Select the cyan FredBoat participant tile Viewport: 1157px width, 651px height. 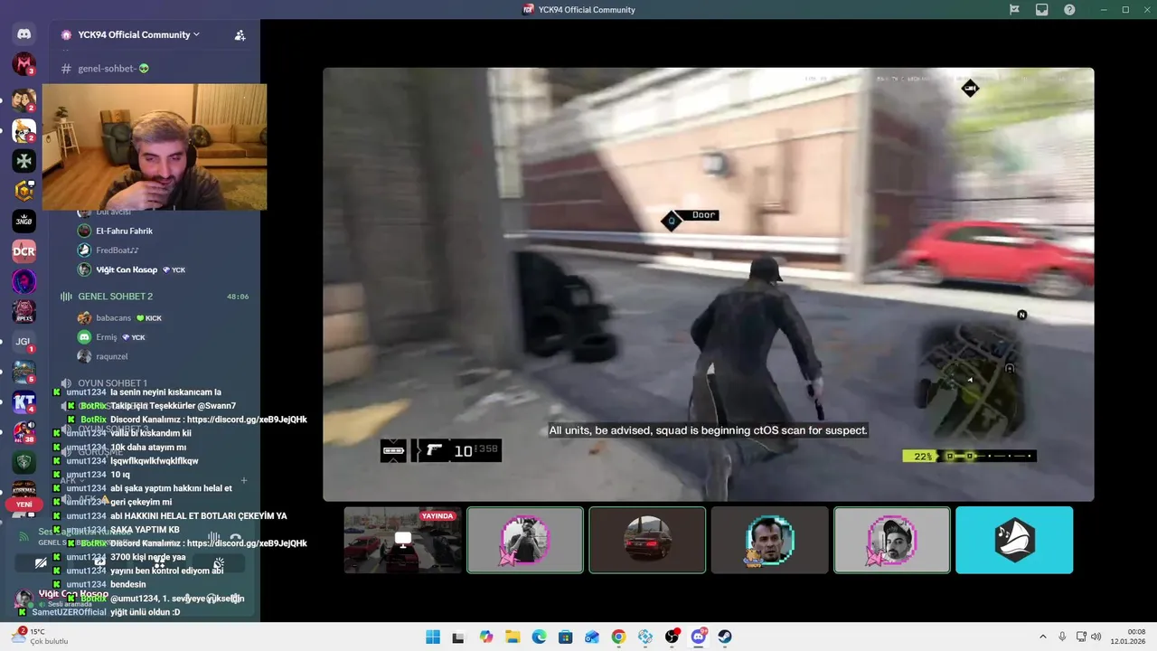click(1014, 540)
